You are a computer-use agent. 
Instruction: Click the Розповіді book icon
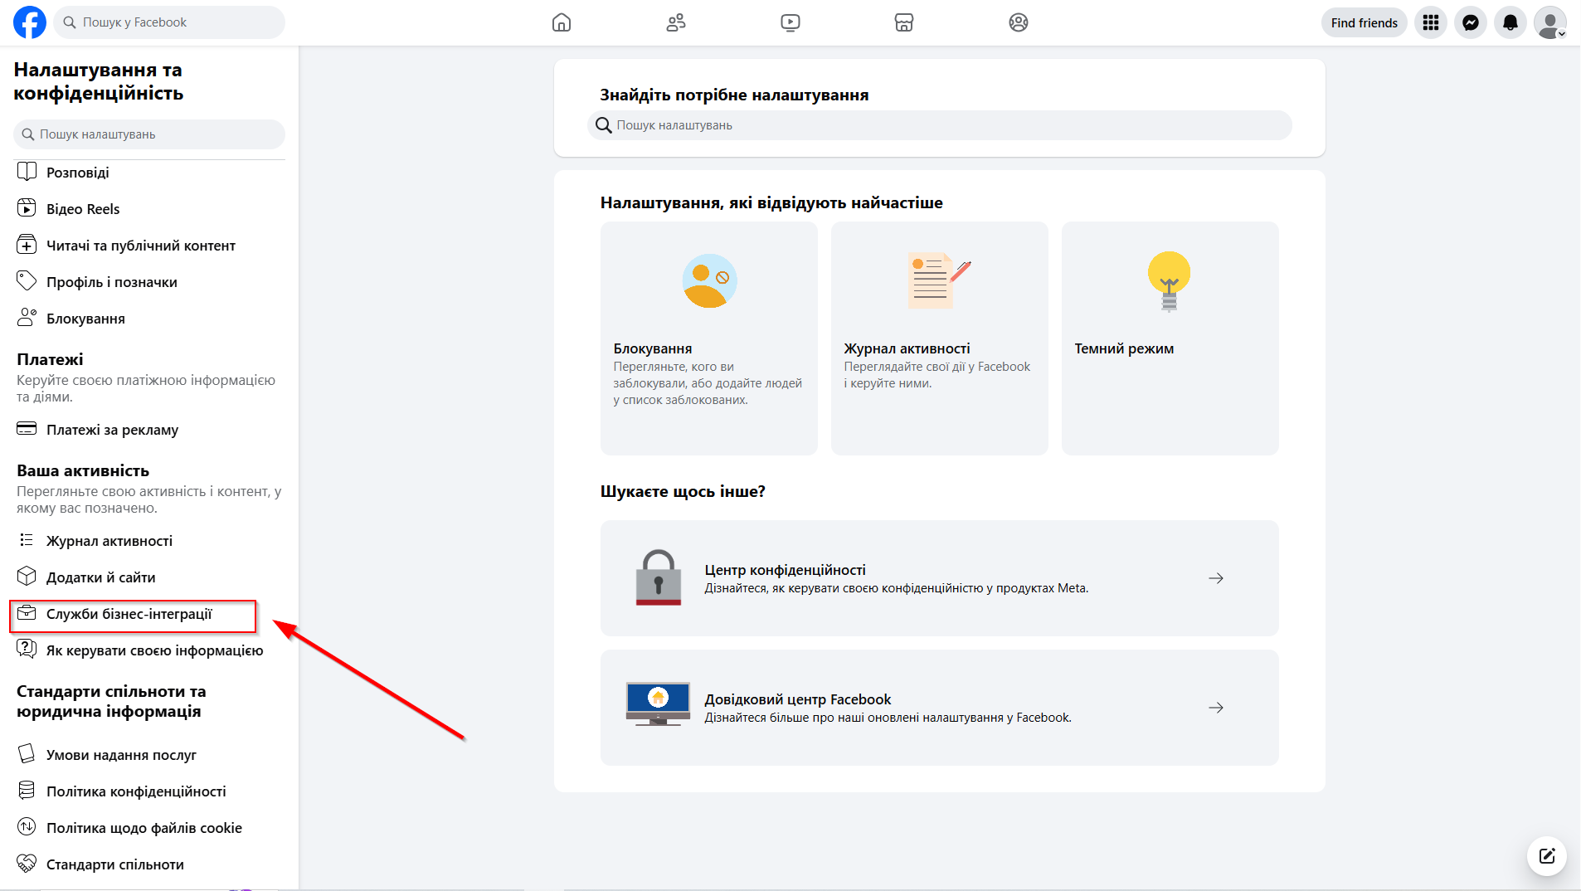tap(27, 172)
